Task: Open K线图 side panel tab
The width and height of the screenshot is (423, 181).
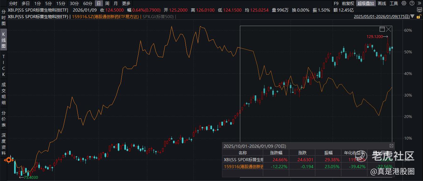Action: pyautogui.click(x=4, y=40)
